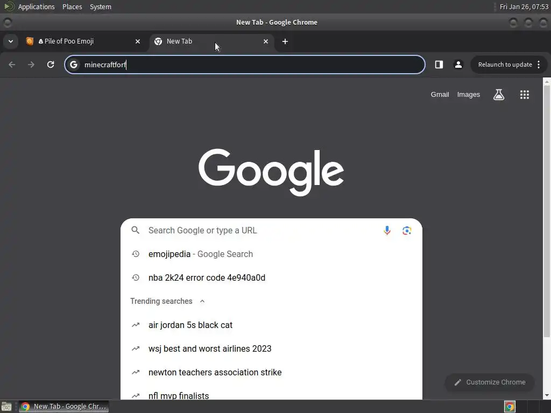551x413 pixels.
Task: Collapse the Trending searches section
Action: point(202,301)
